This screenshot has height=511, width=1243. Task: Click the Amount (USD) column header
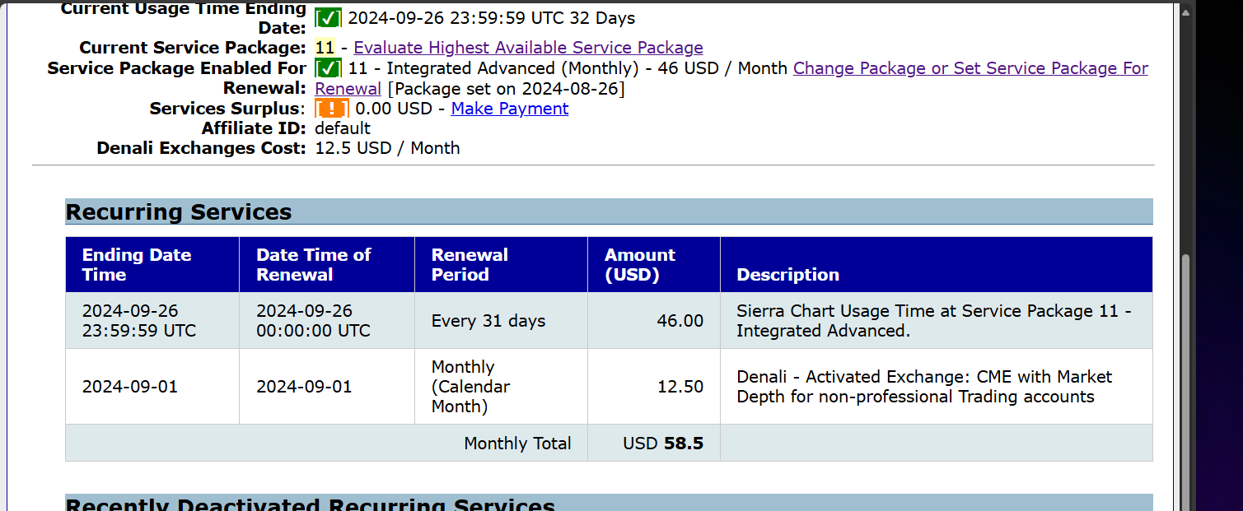click(x=639, y=265)
